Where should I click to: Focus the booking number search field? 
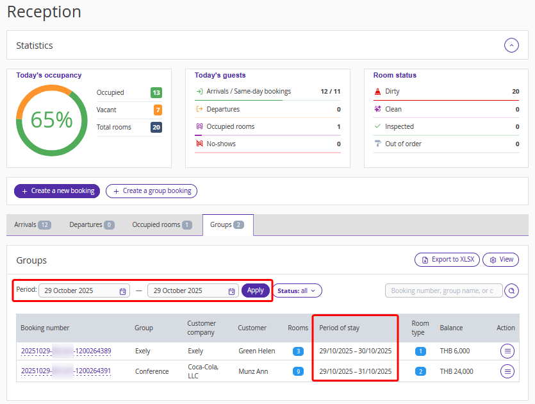click(x=443, y=291)
